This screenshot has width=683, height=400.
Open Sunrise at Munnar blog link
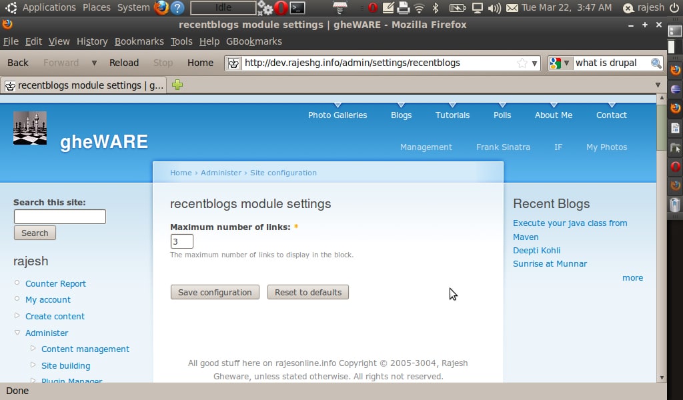(x=550, y=264)
